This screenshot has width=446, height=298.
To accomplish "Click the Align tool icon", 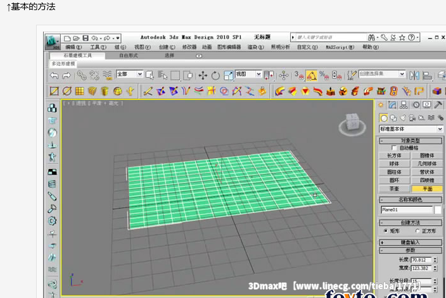I will click(x=427, y=75).
